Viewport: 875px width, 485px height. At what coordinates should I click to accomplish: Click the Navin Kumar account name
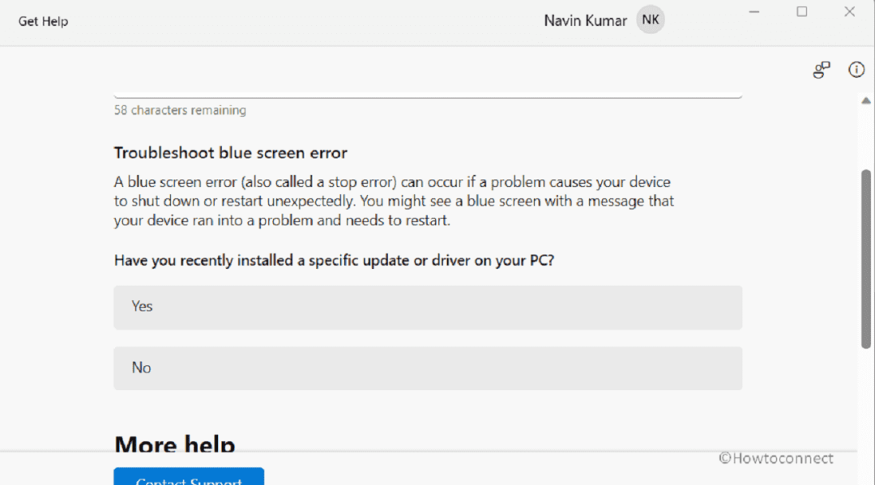[x=585, y=21]
